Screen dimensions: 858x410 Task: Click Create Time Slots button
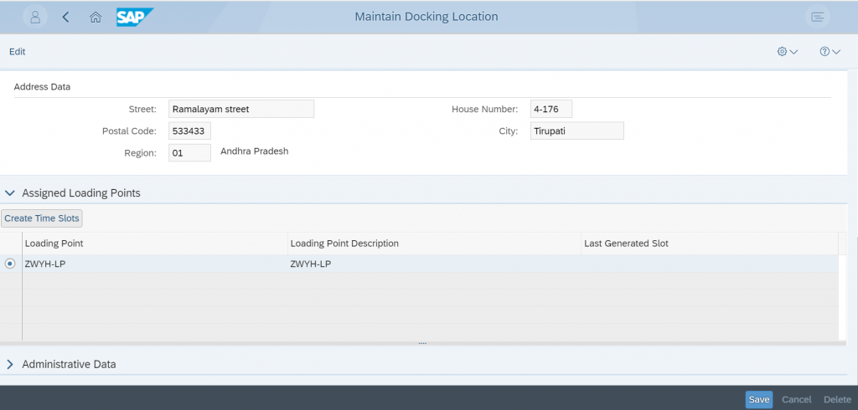tap(42, 218)
